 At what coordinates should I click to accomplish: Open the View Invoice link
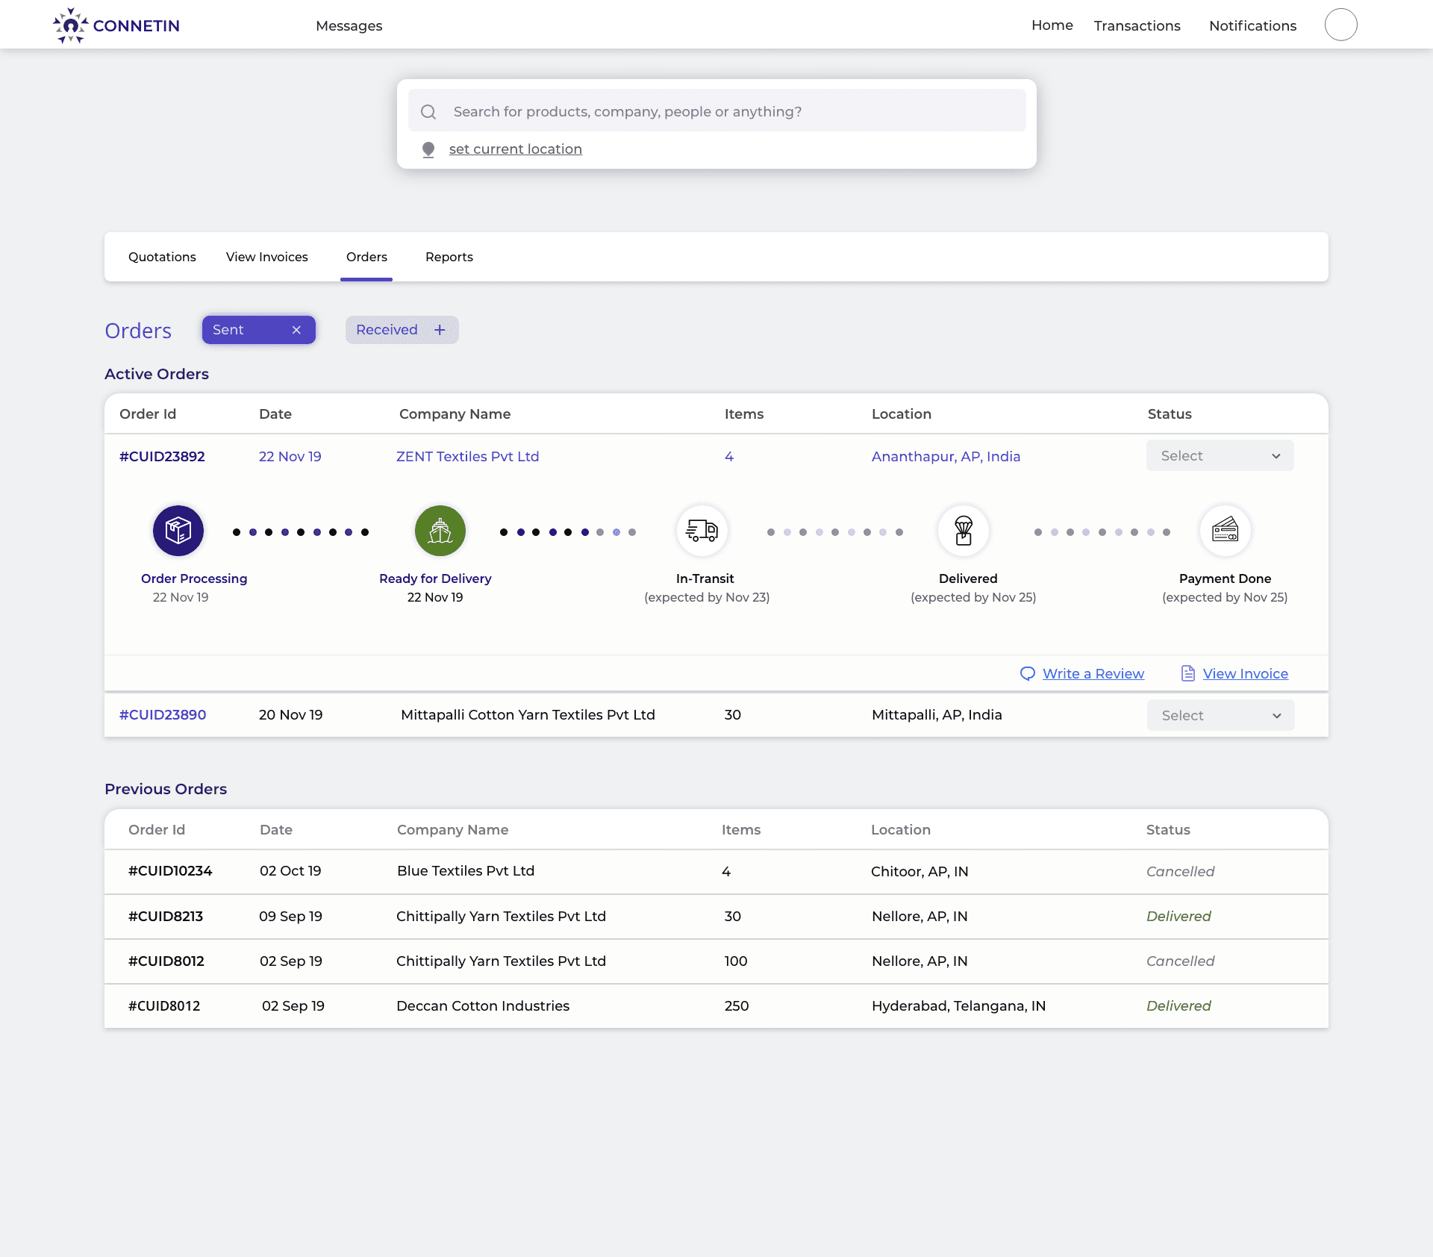point(1245,674)
